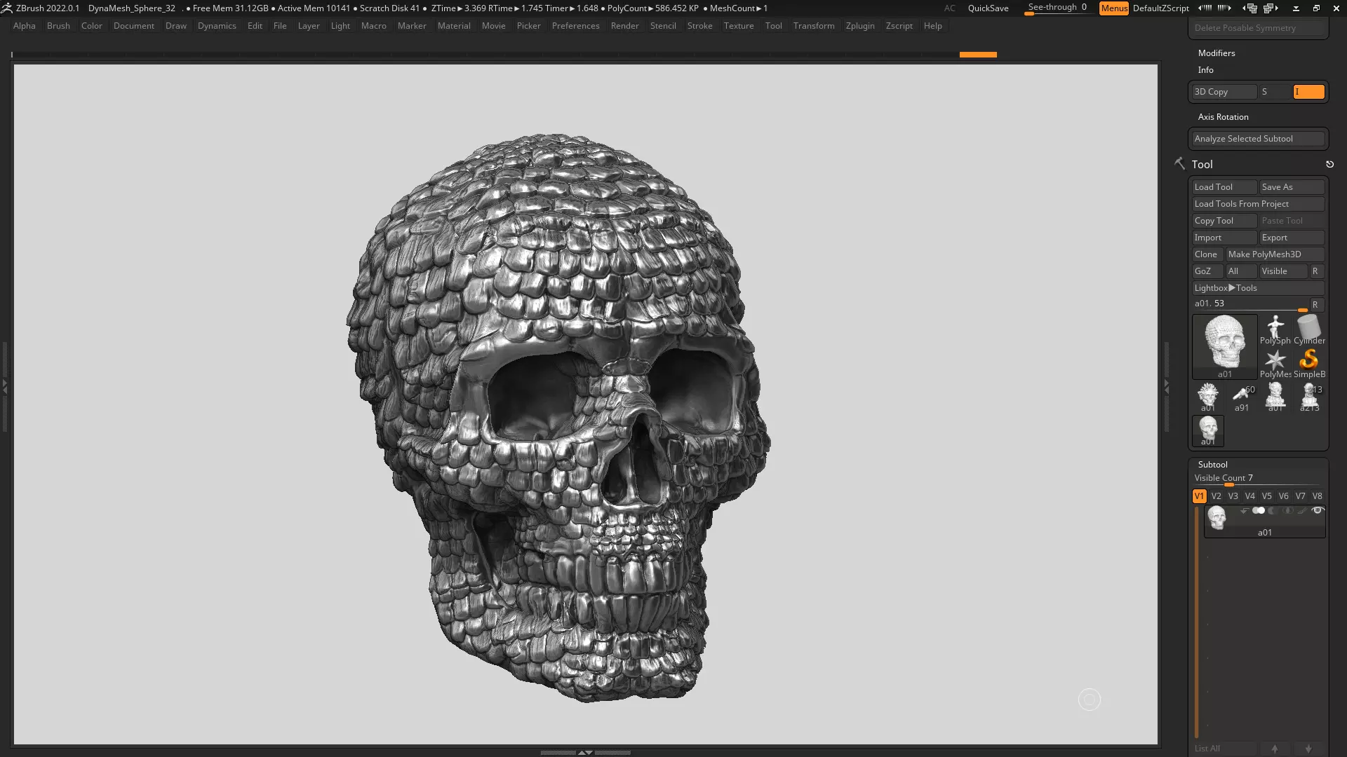Click the Make PolyMesh3D button
Viewport: 1347px width, 757px height.
point(1274,254)
